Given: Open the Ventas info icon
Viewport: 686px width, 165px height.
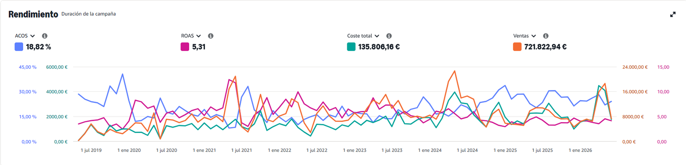Looking at the screenshot, I should [546, 36].
